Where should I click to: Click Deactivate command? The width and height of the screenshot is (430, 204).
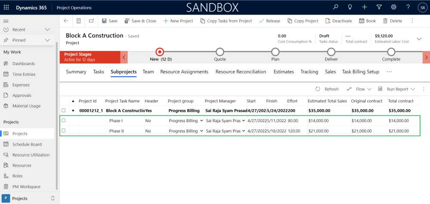[x=339, y=21]
